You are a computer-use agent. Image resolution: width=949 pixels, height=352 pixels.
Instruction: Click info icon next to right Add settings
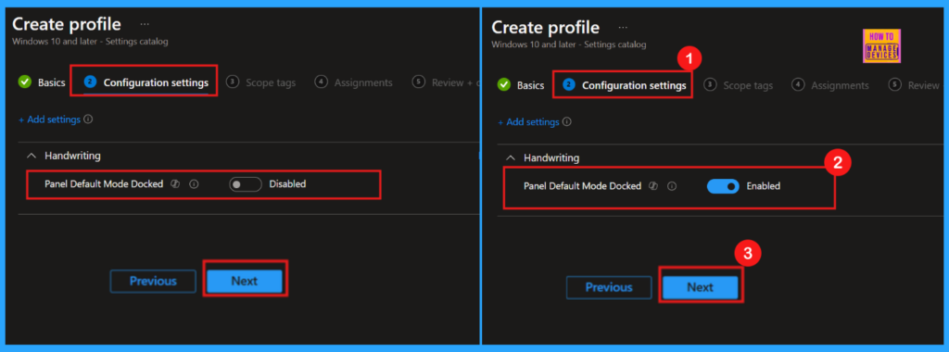[567, 122]
